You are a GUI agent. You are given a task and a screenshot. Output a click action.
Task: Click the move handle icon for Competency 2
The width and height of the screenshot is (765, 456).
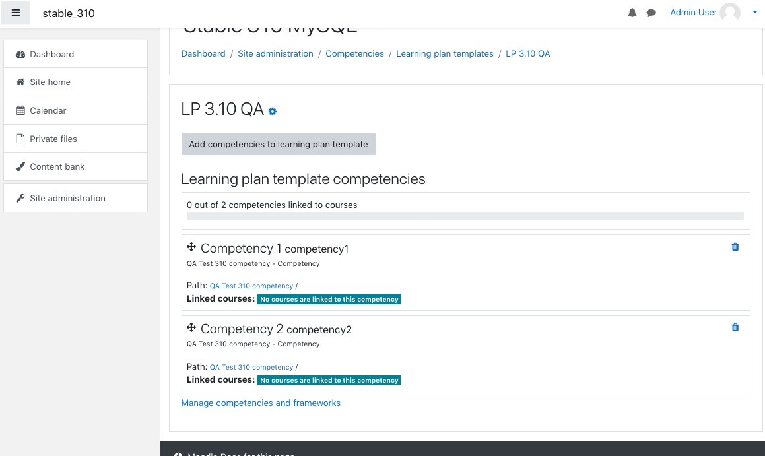191,328
